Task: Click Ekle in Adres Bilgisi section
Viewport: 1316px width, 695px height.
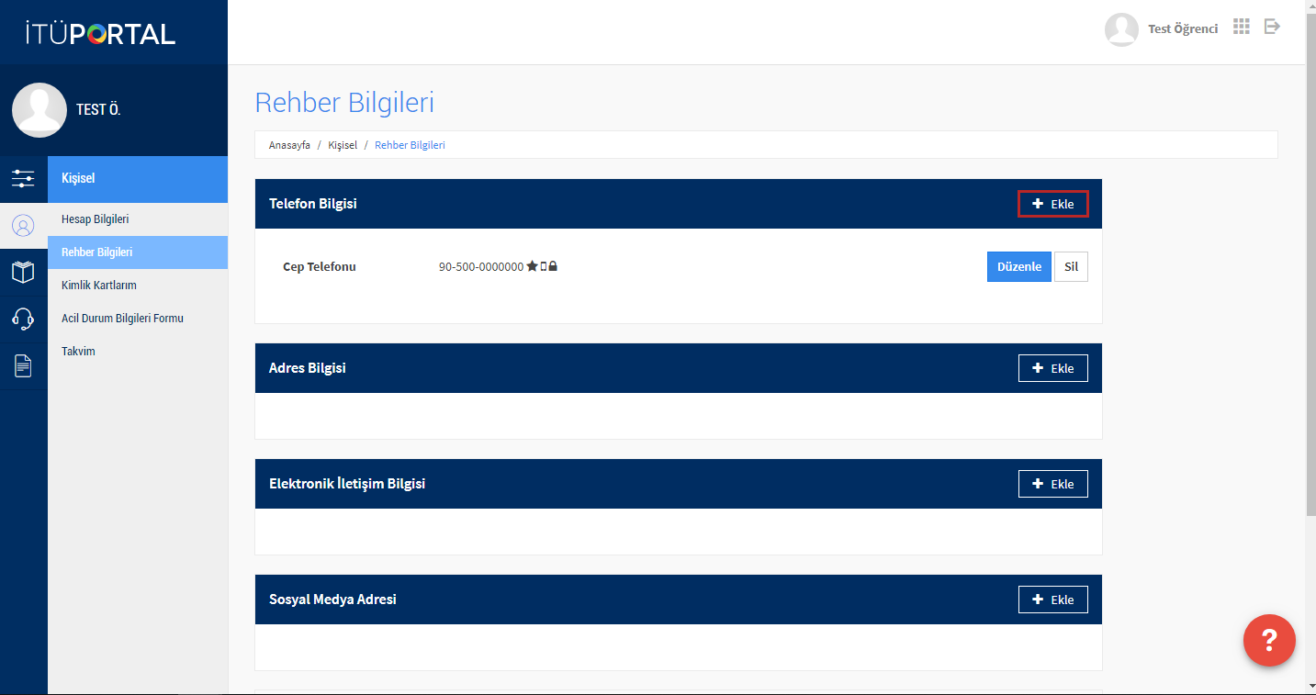Action: (x=1052, y=368)
